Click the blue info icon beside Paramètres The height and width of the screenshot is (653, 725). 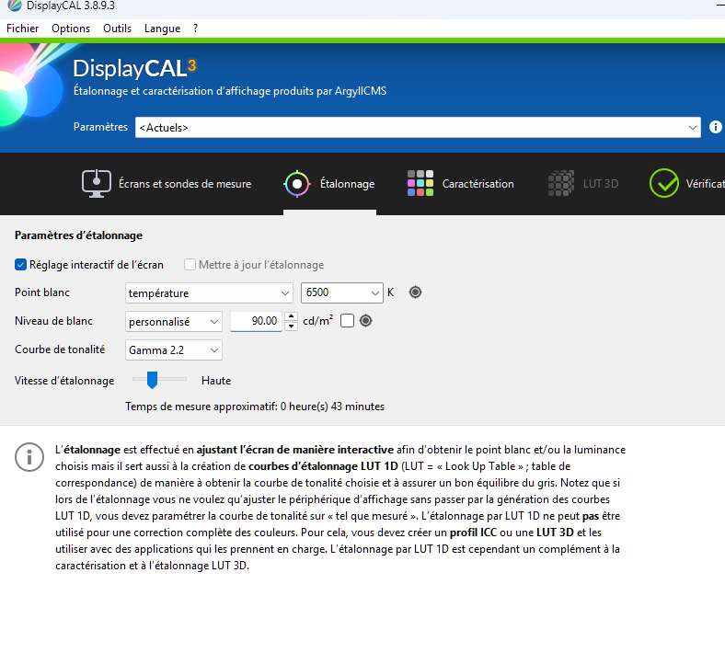click(x=716, y=127)
